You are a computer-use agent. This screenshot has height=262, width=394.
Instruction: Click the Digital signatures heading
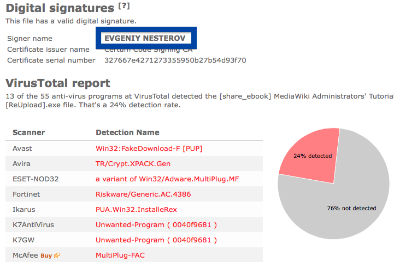coord(60,8)
